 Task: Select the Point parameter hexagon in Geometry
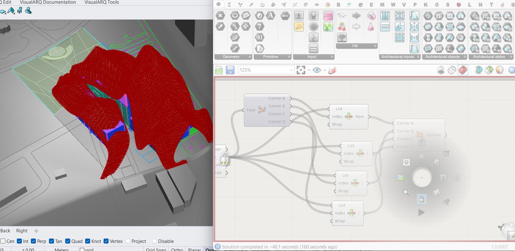coord(220,16)
